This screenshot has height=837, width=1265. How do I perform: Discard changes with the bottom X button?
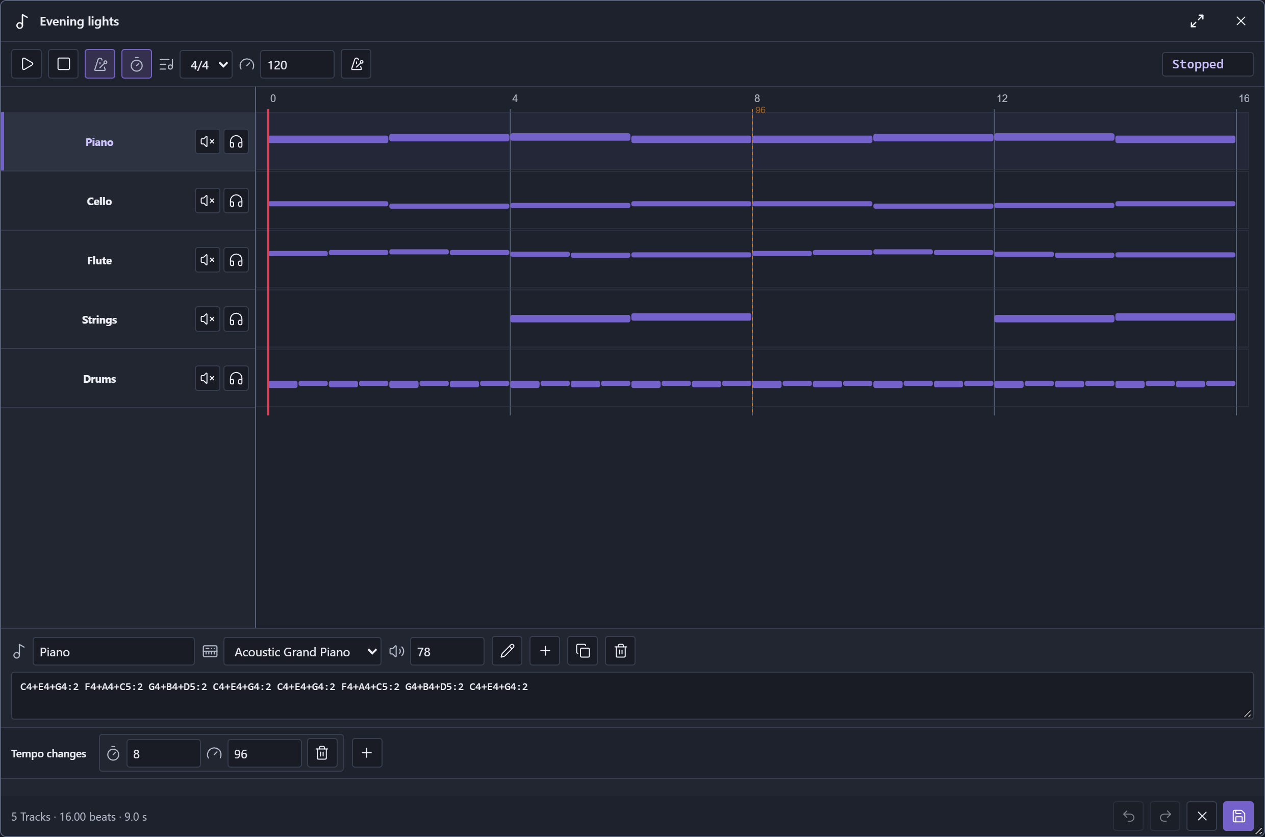[x=1202, y=816]
